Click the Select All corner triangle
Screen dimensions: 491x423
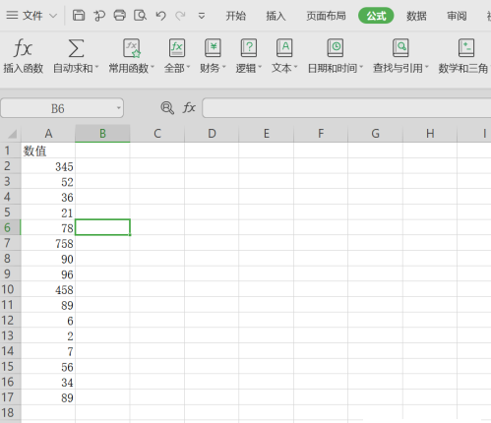pos(12,134)
